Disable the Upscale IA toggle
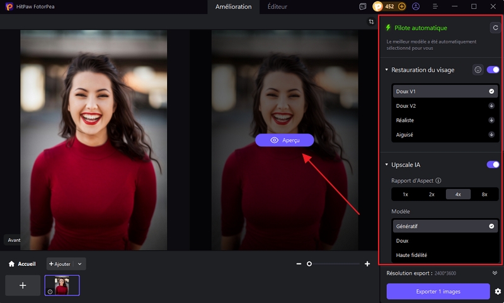Screen dimensions: 504x303 point(493,164)
